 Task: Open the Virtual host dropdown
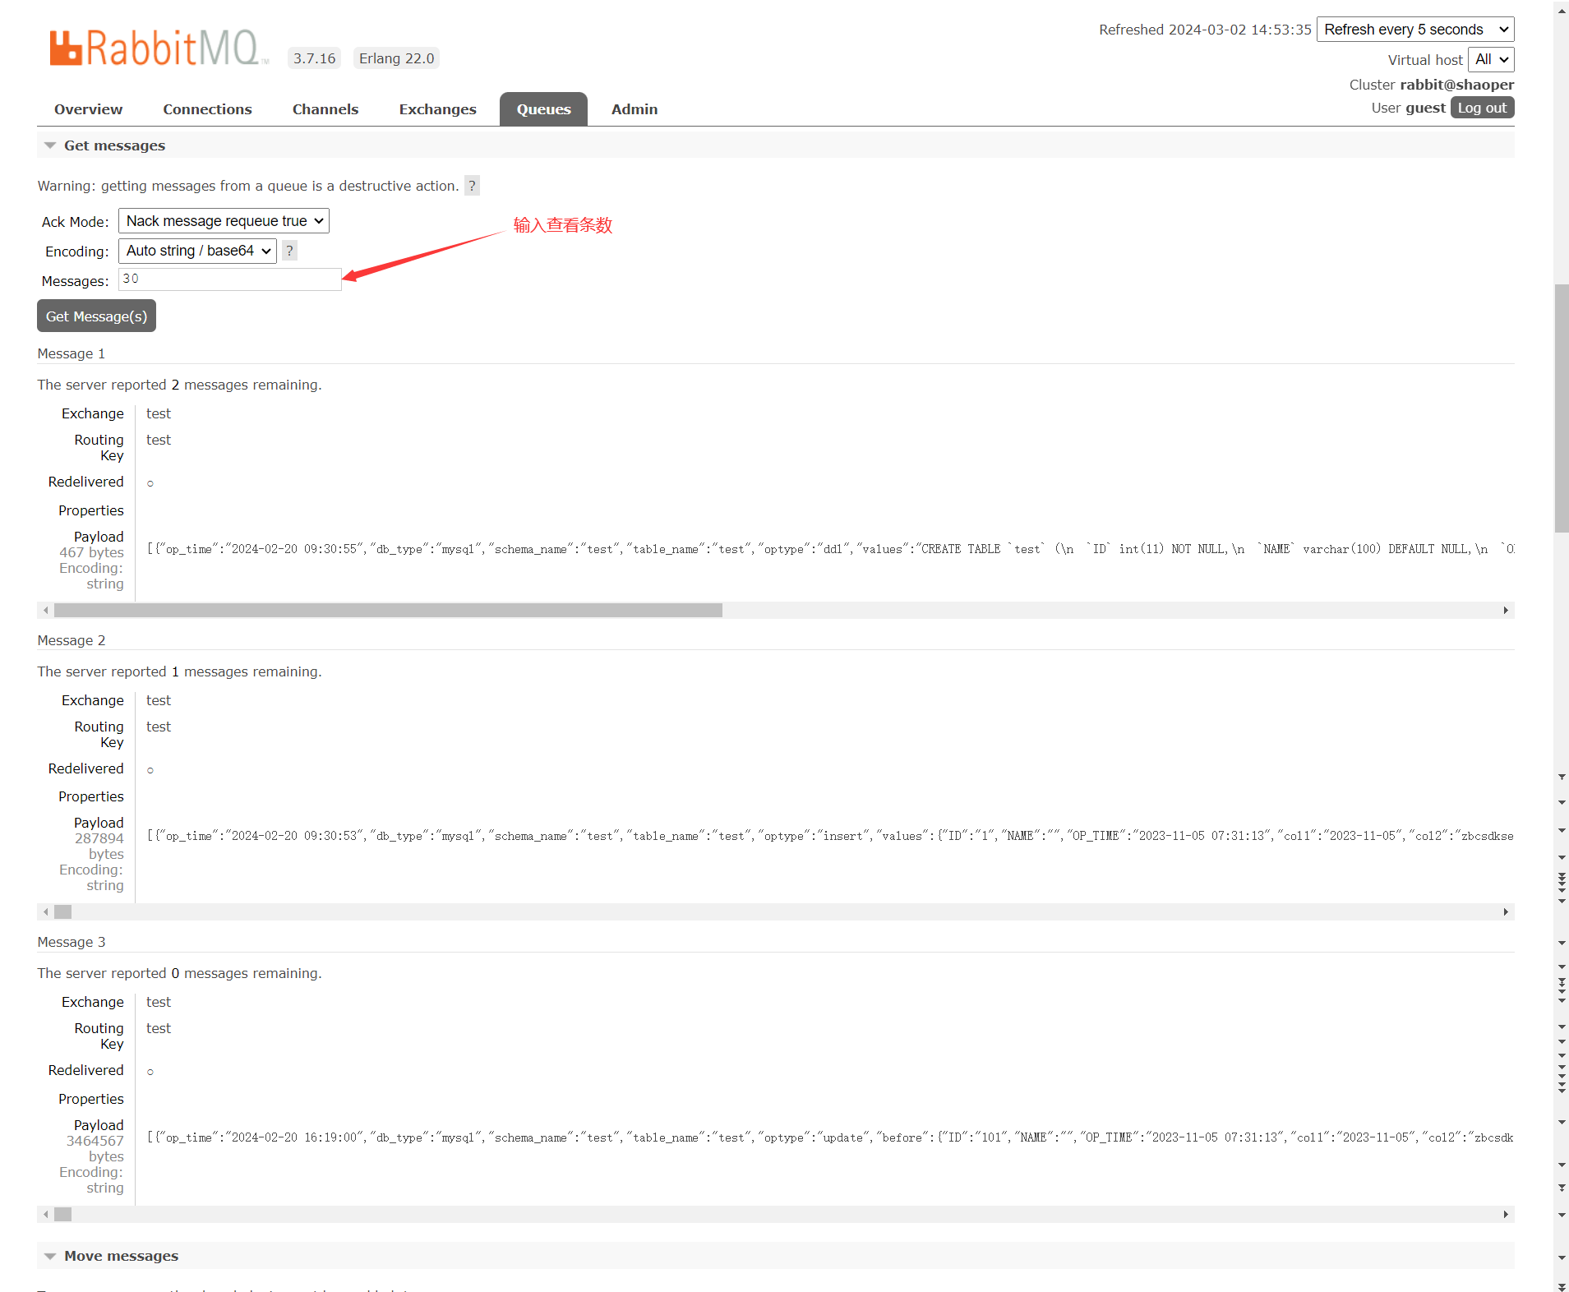[1490, 60]
